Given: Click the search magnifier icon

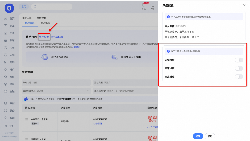Looking at the screenshot, I should click(35, 6).
